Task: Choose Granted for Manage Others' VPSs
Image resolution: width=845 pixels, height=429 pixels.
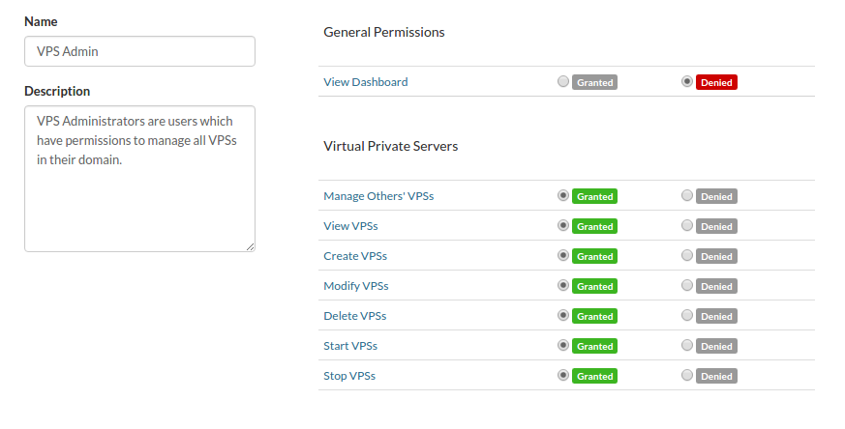Action: [563, 196]
